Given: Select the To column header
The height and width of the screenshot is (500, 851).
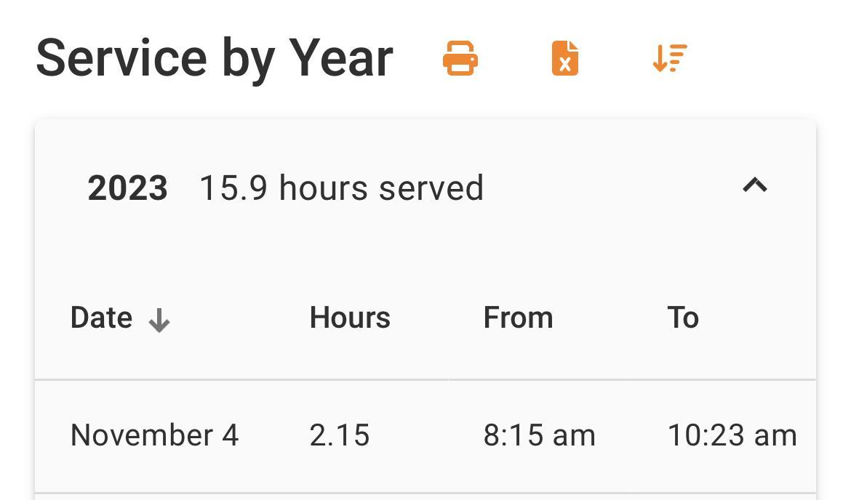Looking at the screenshot, I should tap(683, 318).
